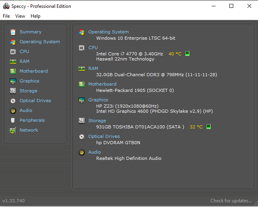
Task: Click the window resize grip at corner
Action: (x=256, y=203)
